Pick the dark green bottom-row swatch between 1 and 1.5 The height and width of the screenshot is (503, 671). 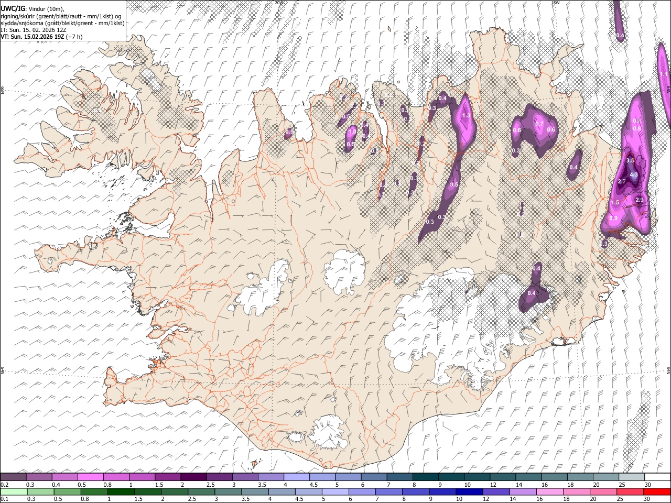tap(121, 491)
